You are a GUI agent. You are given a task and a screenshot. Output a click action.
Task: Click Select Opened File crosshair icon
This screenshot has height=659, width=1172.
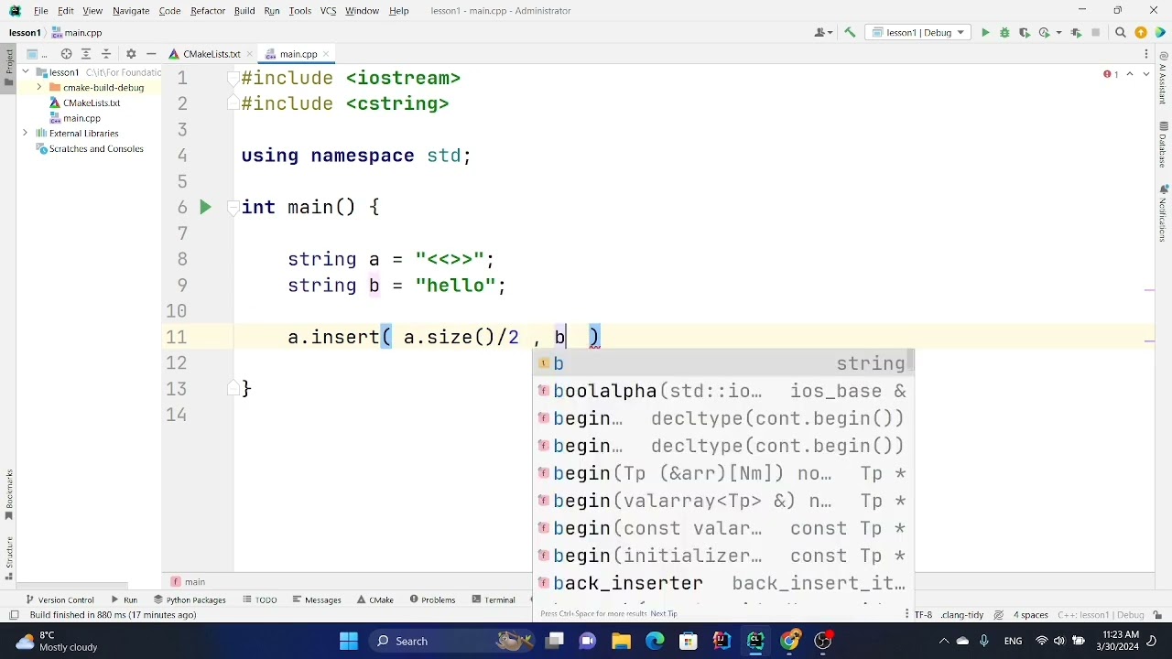66,54
